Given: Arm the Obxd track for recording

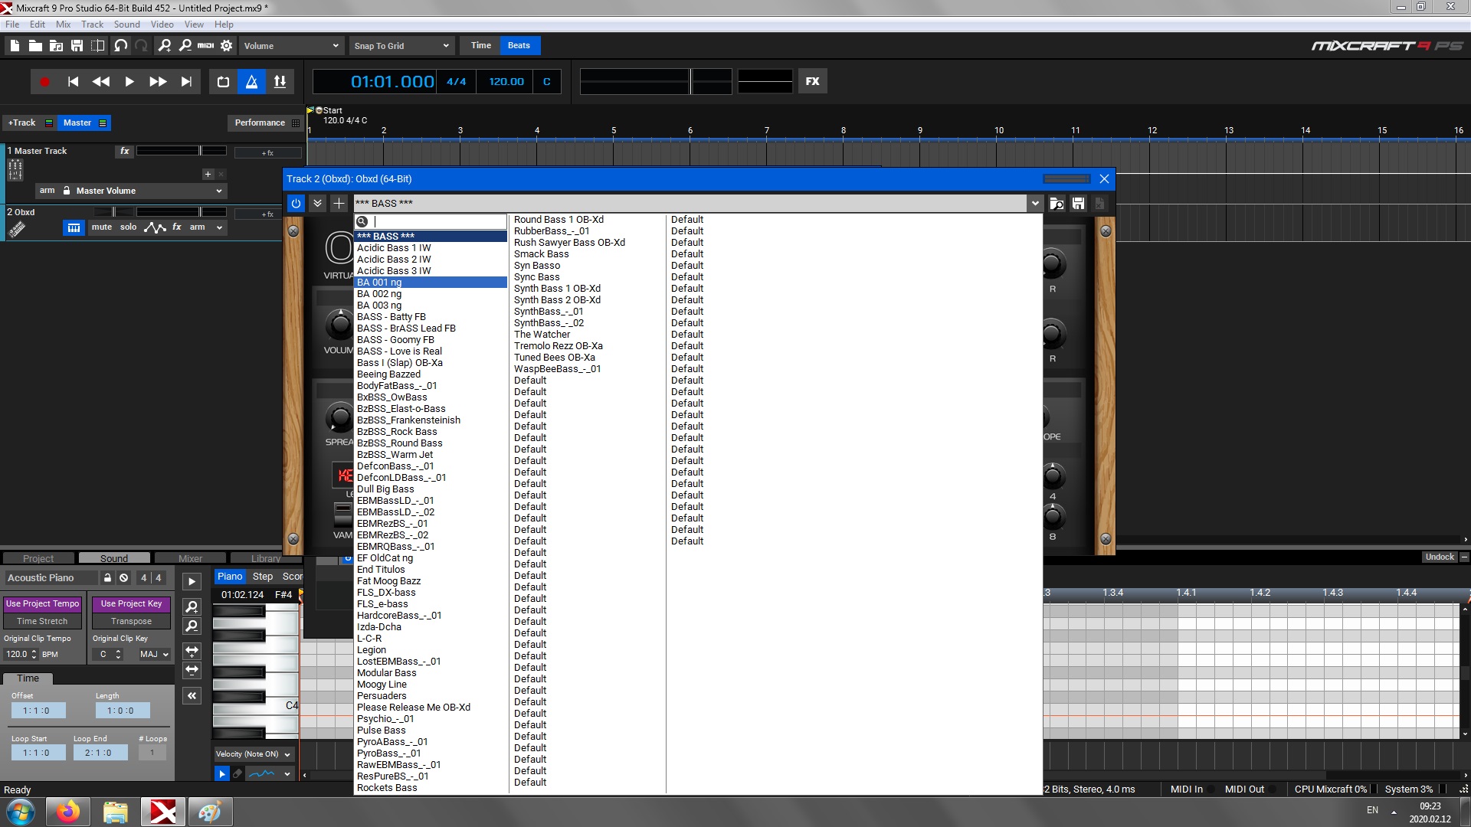Looking at the screenshot, I should click(x=197, y=227).
